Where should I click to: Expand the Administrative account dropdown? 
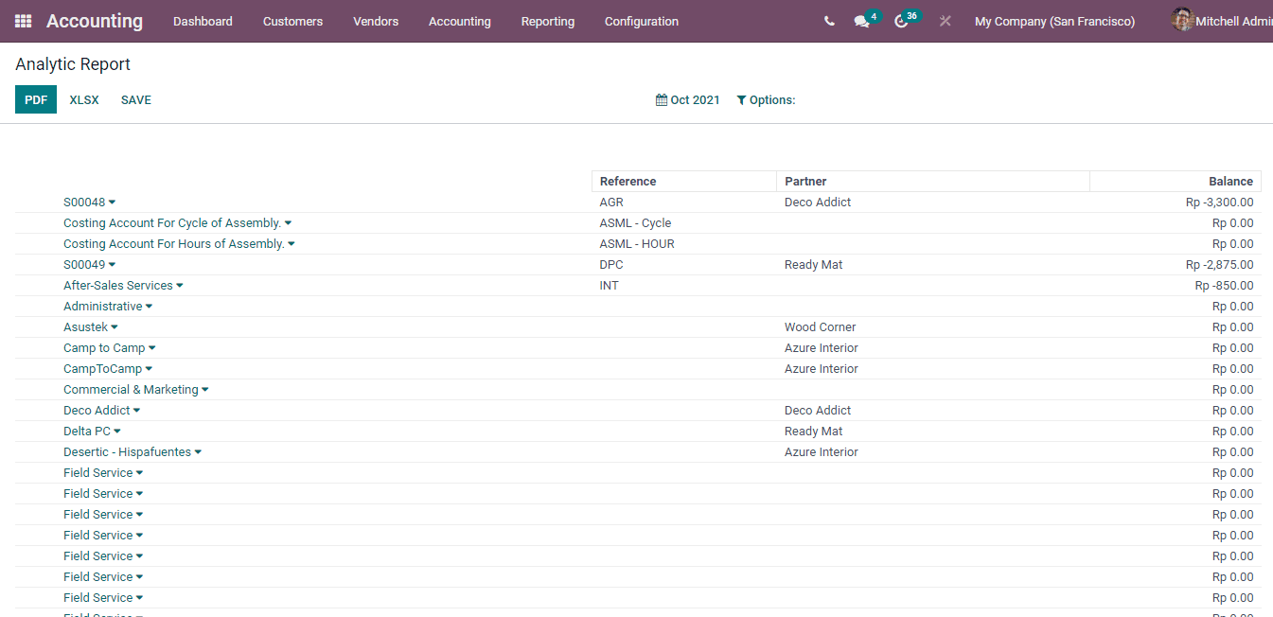(149, 306)
